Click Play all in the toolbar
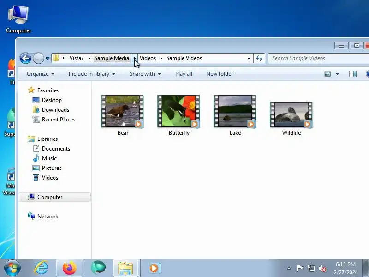The height and width of the screenshot is (277, 369). [184, 74]
